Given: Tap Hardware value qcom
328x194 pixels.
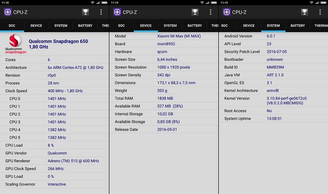Looking at the screenshot, I should [162, 52].
